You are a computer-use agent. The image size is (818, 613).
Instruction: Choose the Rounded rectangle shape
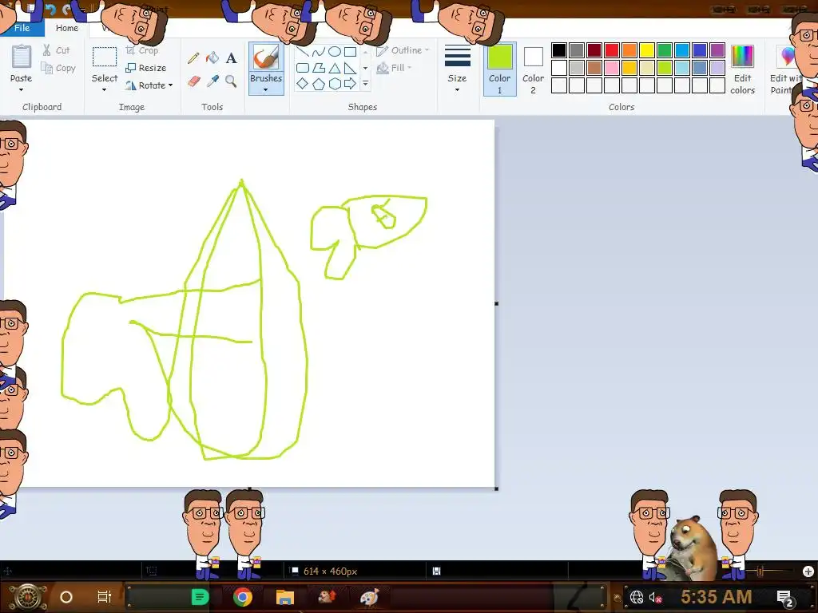point(303,68)
